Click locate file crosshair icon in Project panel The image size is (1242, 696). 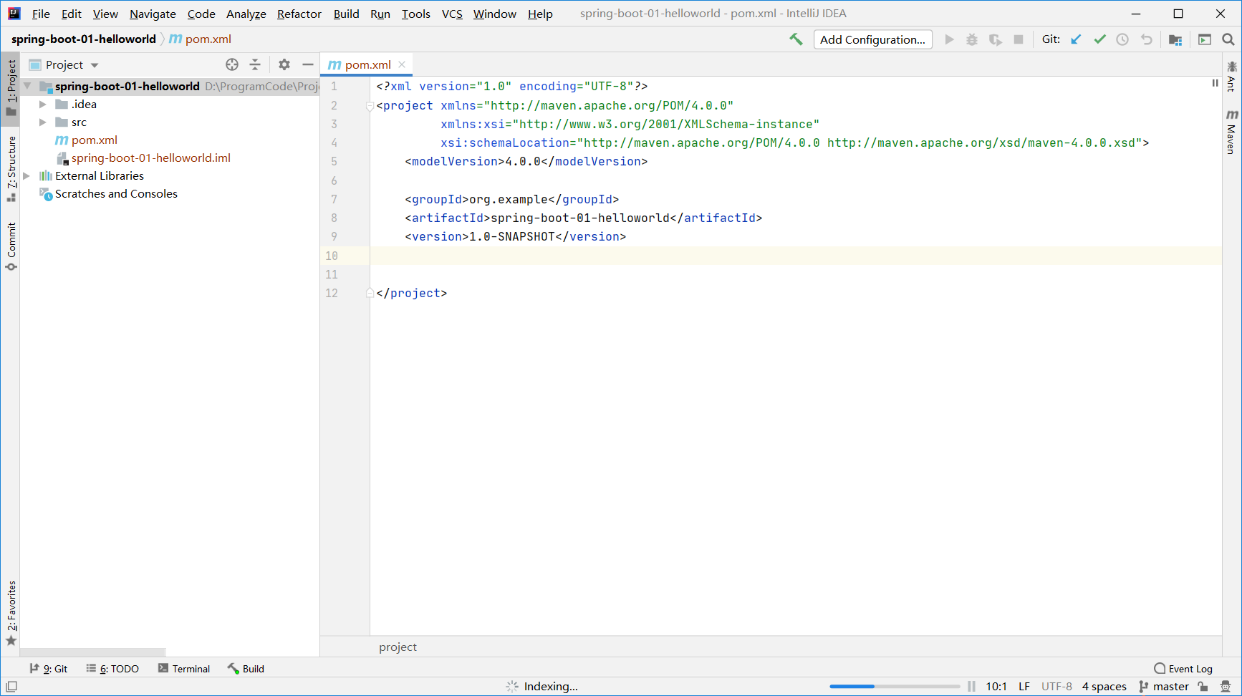(232, 64)
